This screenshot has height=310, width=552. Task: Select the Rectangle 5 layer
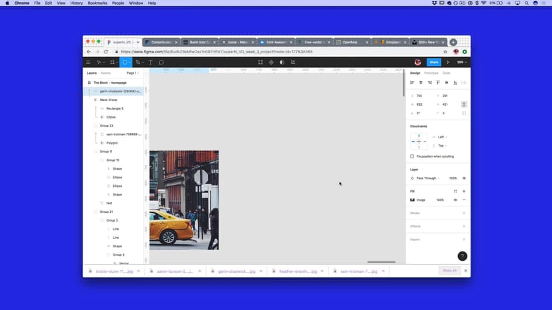coord(113,108)
